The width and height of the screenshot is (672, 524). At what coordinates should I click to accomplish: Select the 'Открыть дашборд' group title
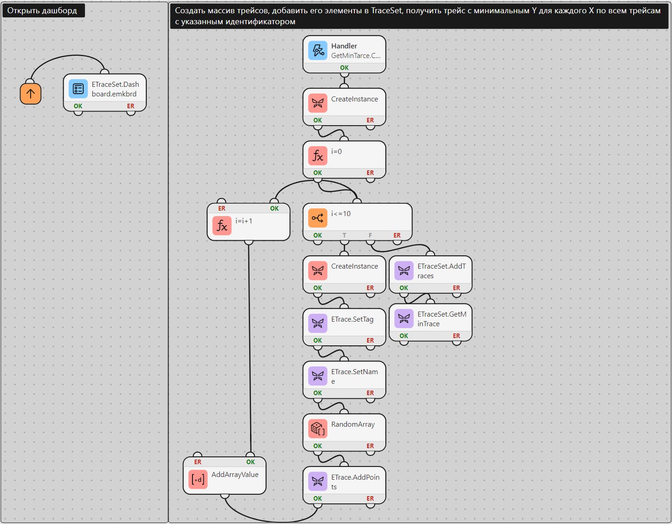tap(42, 11)
